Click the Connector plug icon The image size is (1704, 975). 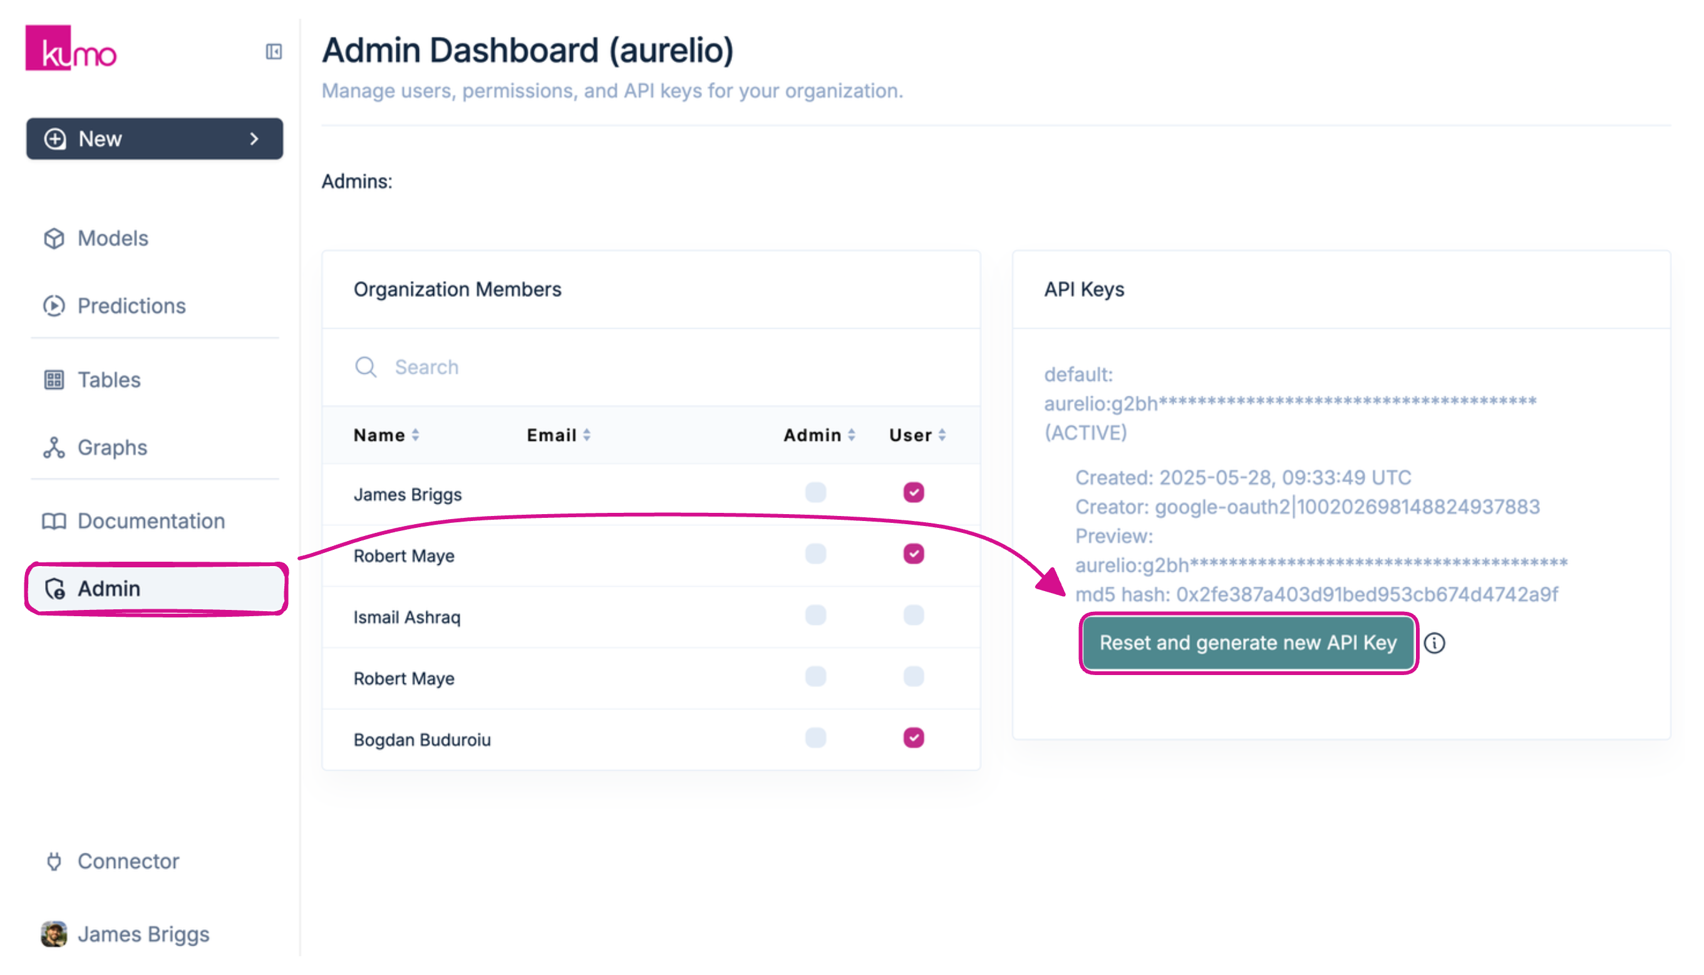(54, 862)
